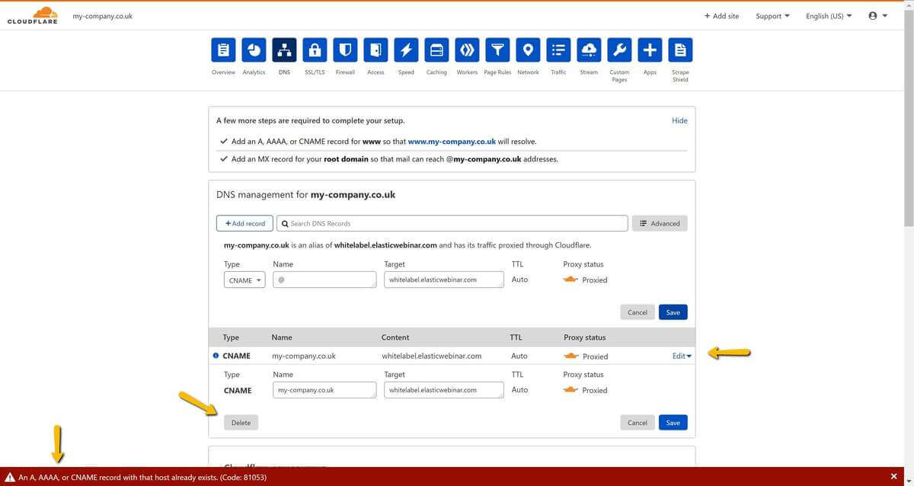Open the English (US) language dropdown
Image resolution: width=914 pixels, height=486 pixels.
tap(829, 16)
